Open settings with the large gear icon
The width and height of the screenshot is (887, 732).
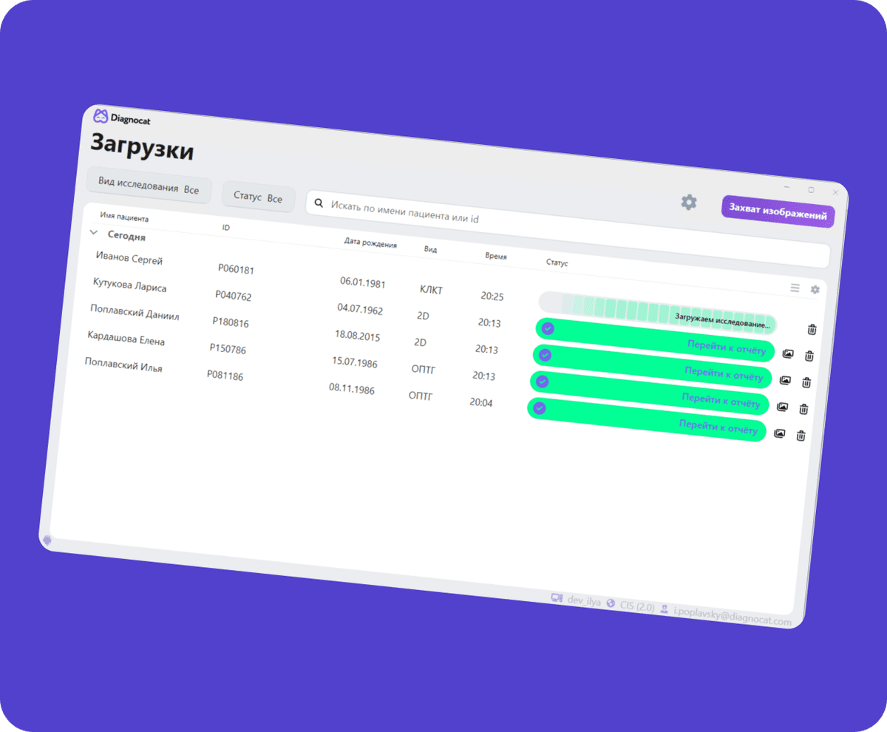[x=689, y=202]
